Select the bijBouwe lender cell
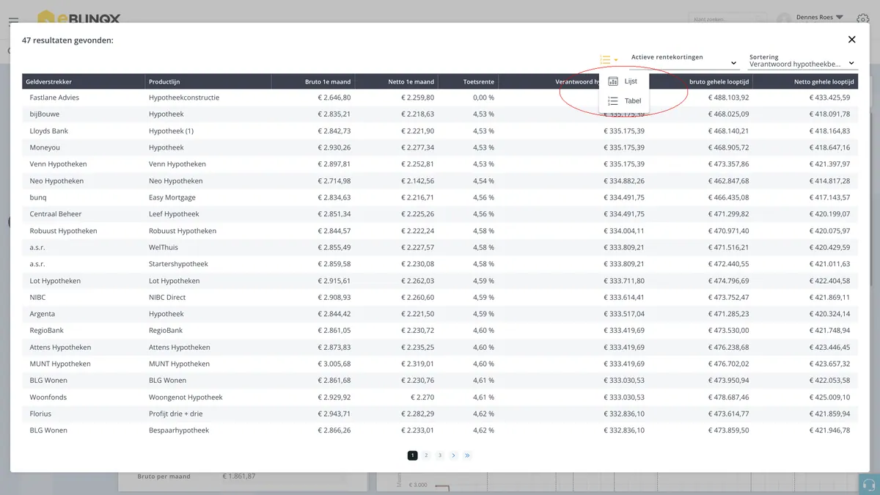 pyautogui.click(x=45, y=114)
